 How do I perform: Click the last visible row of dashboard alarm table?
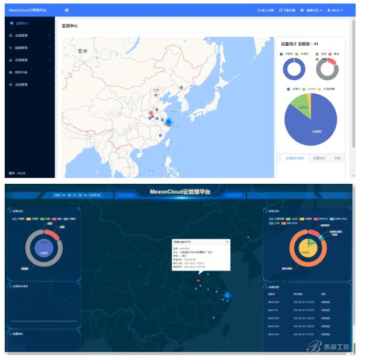[307, 334]
